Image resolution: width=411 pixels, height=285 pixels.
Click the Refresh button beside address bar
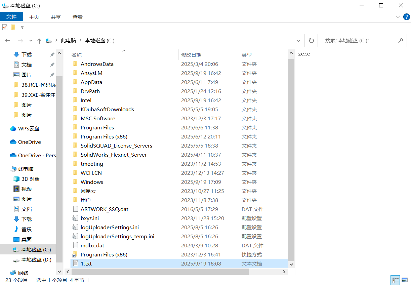pos(311,41)
